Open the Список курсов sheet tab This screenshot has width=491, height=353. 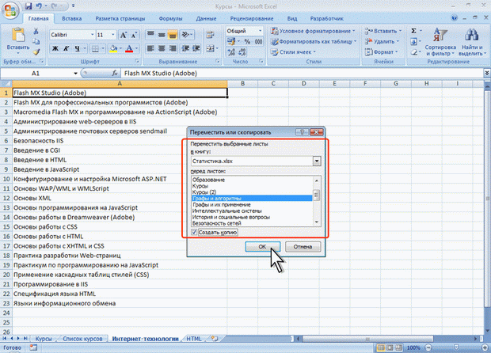82,338
